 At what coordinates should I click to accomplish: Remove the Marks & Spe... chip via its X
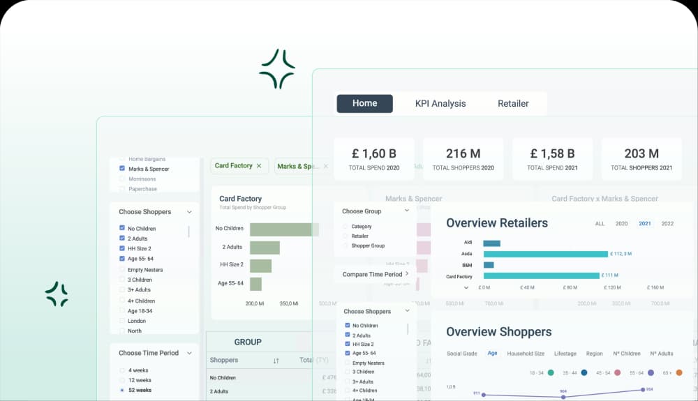[326, 166]
